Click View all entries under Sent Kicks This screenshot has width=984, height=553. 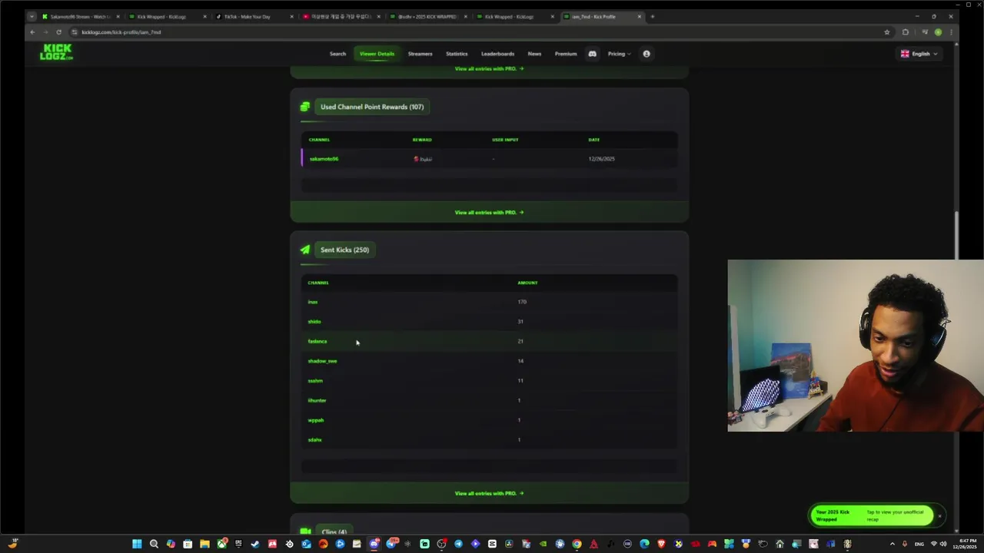(489, 493)
